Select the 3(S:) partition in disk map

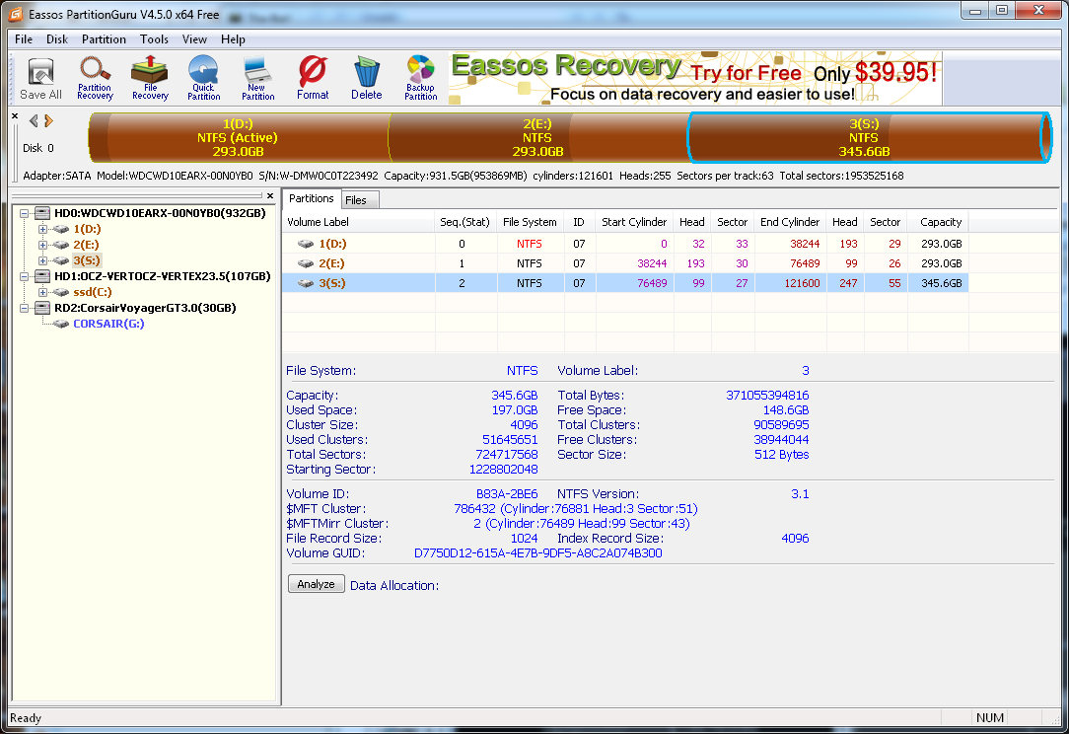[869, 138]
